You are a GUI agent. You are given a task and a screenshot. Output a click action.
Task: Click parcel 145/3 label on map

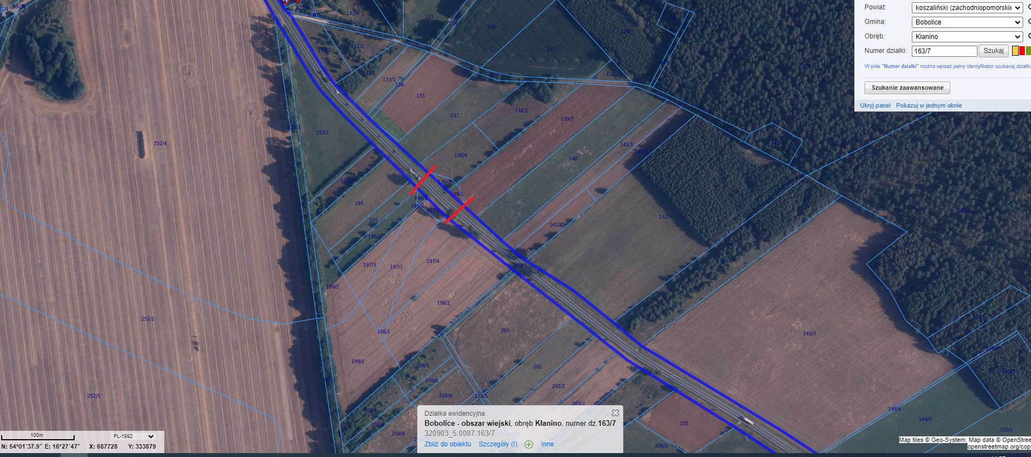pos(809,334)
